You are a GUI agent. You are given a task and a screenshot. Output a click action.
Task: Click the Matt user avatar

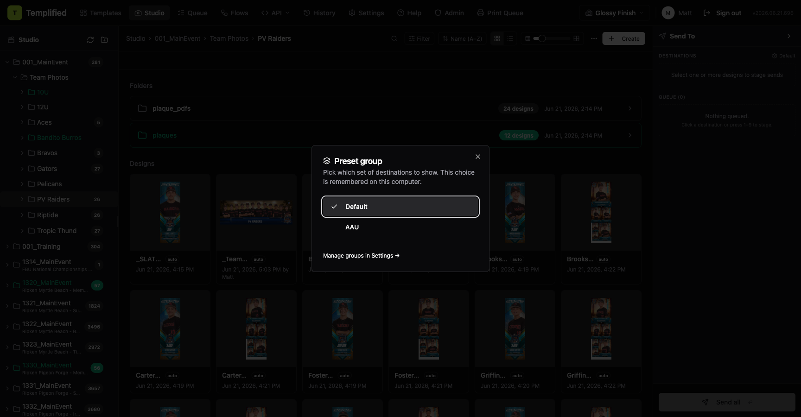click(x=668, y=13)
